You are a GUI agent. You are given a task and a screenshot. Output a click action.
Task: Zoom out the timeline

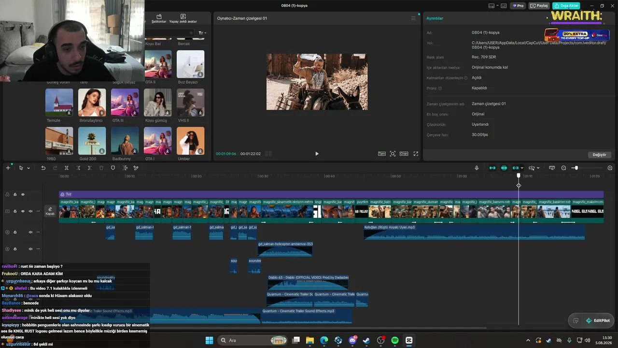coord(563,168)
